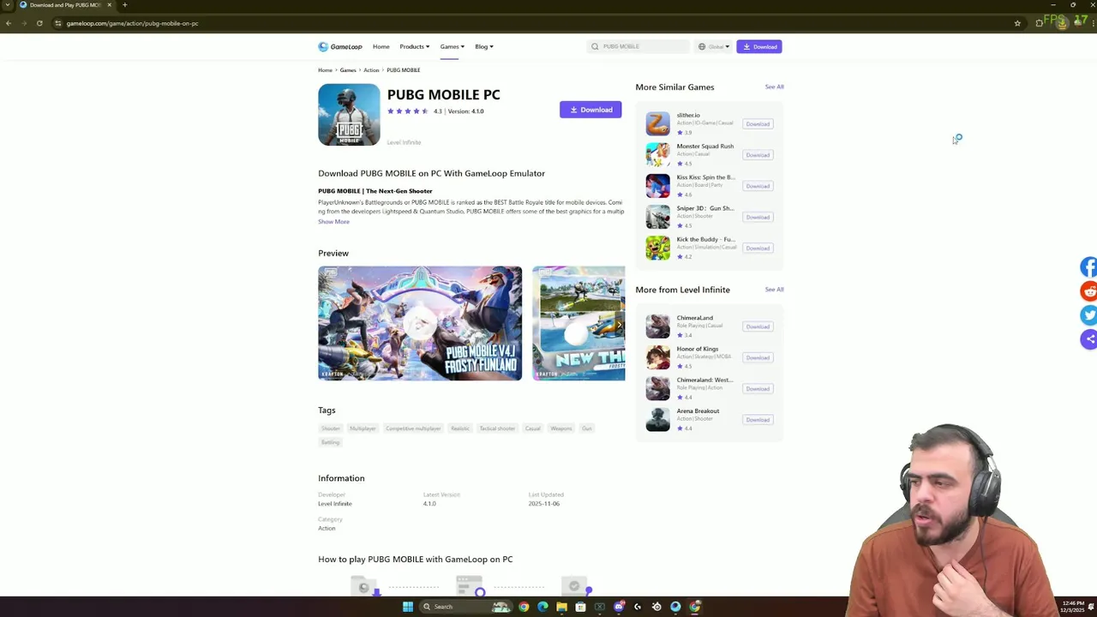This screenshot has height=617, width=1097.
Task: Click the main purple Download button for PUBG
Action: point(590,110)
